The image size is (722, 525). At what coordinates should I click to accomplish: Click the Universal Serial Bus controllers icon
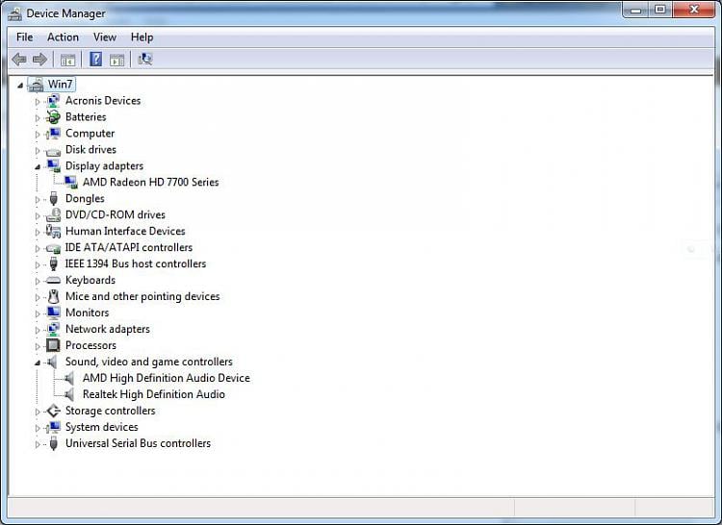point(53,443)
